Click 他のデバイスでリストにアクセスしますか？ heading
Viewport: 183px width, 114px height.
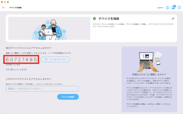pos(29,48)
